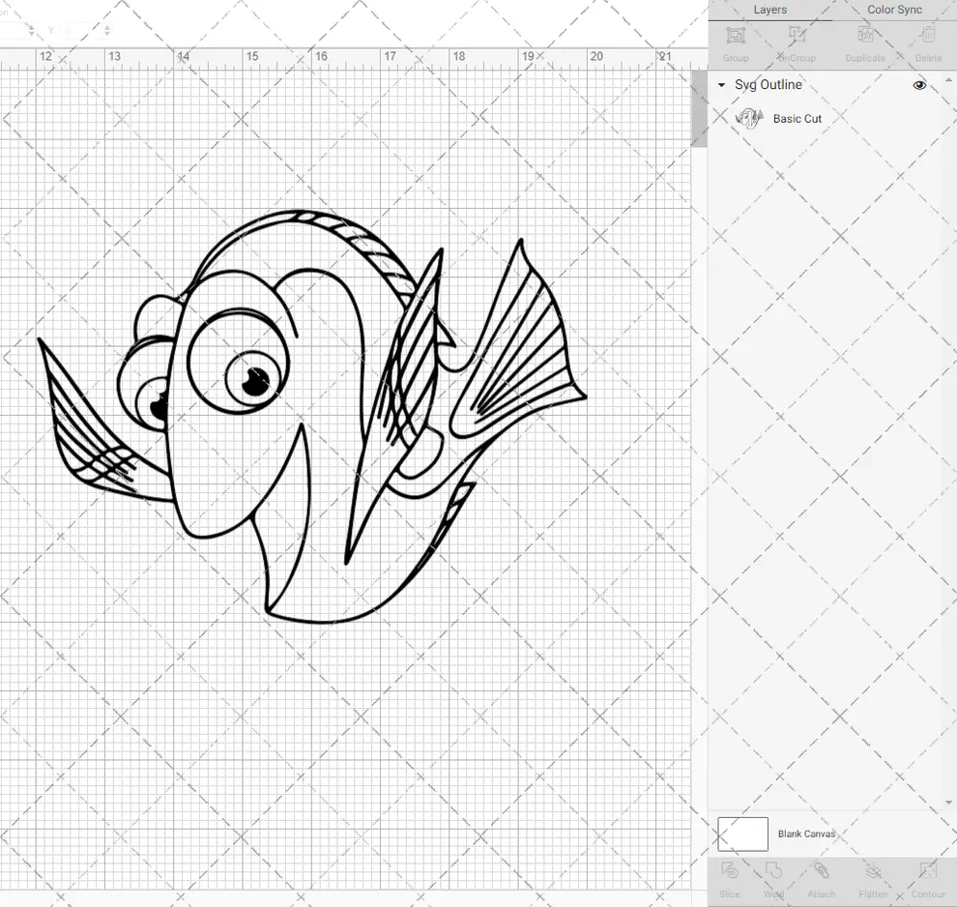Image resolution: width=957 pixels, height=907 pixels.
Task: Toggle visibility of the Svg Outline layer
Action: [x=919, y=84]
